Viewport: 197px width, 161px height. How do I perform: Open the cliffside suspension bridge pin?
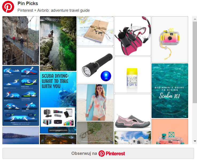point(21,41)
